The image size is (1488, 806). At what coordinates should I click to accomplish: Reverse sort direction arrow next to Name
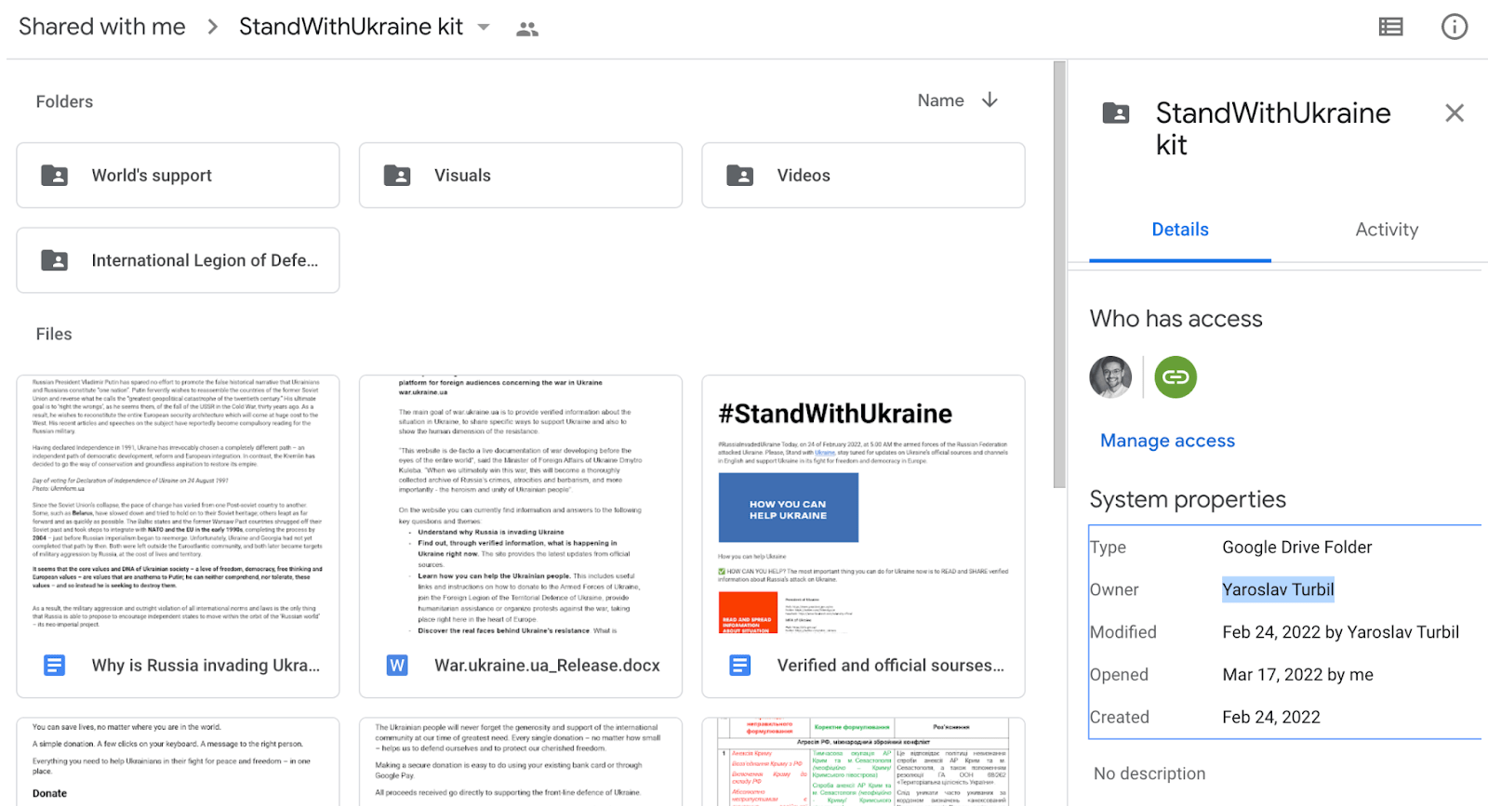click(990, 99)
